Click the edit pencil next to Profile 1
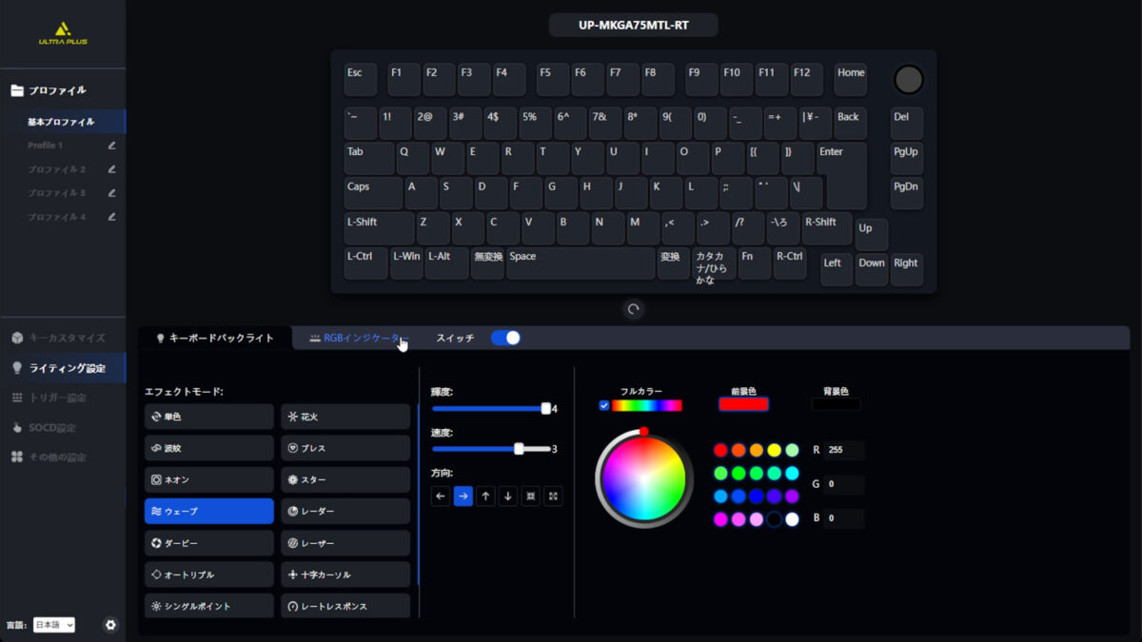1142x642 pixels. [x=111, y=146]
